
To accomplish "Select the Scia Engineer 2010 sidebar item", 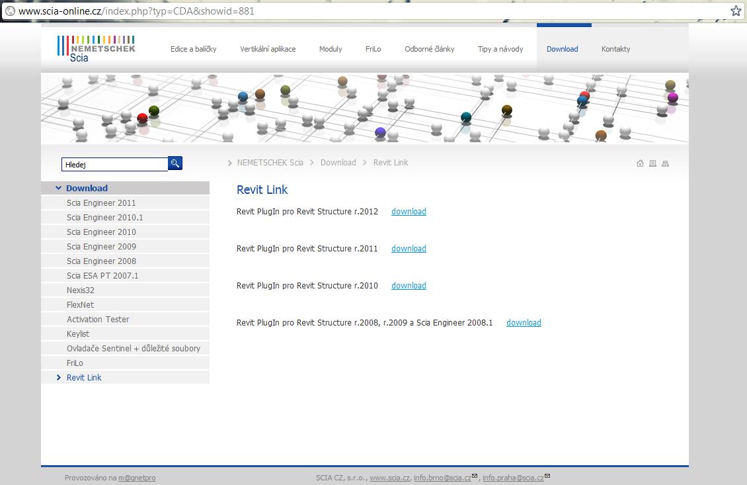I will point(126,232).
